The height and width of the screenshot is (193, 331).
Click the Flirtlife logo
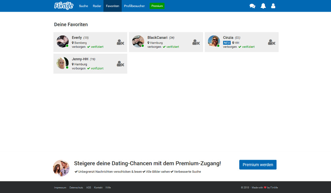coord(64,6)
